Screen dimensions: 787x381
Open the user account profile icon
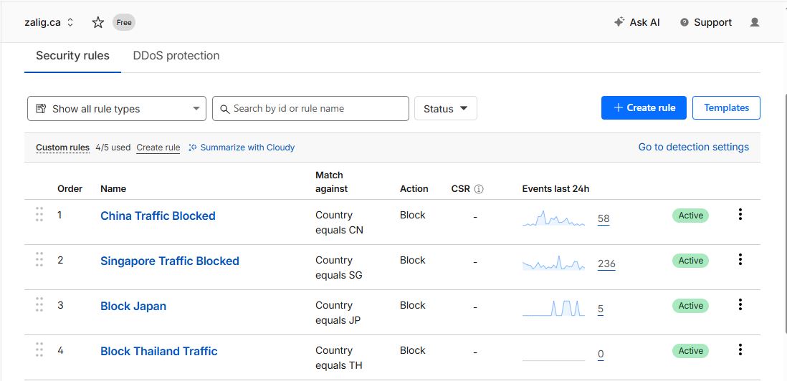(754, 22)
